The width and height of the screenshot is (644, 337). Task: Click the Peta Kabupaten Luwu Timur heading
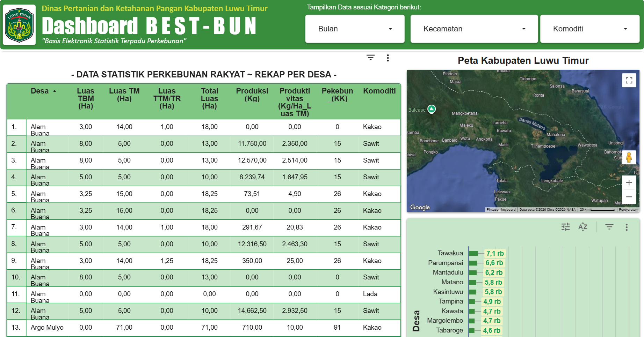click(x=523, y=61)
